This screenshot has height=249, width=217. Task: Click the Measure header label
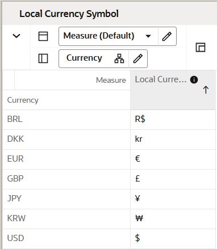(x=111, y=80)
